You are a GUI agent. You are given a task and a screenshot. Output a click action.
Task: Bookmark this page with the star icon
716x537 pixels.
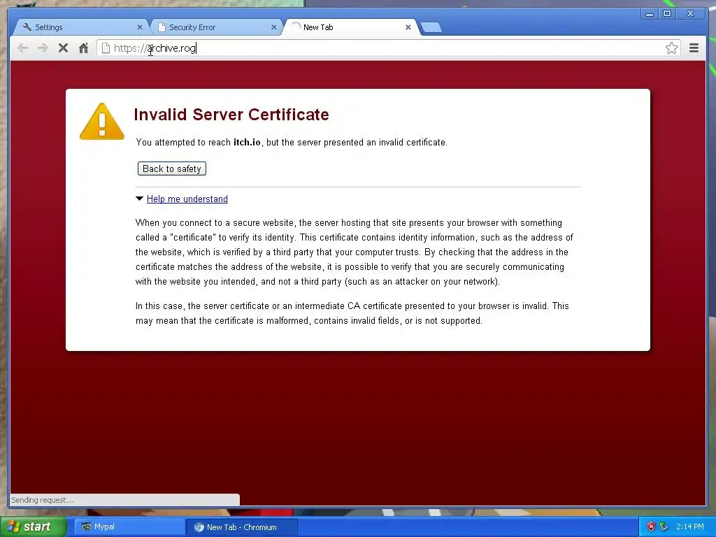[x=671, y=48]
